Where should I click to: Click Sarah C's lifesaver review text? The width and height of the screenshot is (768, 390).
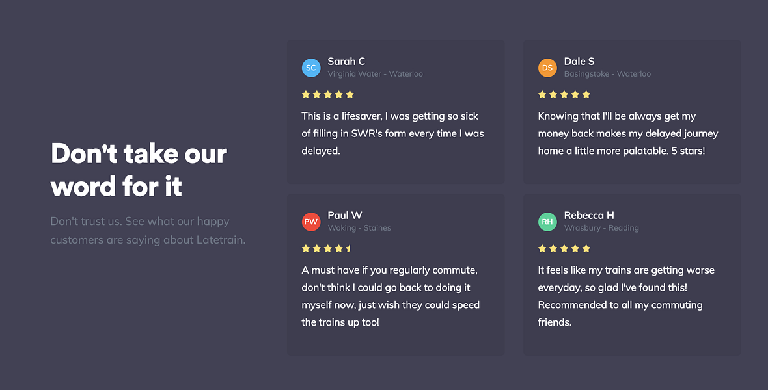[x=393, y=134]
